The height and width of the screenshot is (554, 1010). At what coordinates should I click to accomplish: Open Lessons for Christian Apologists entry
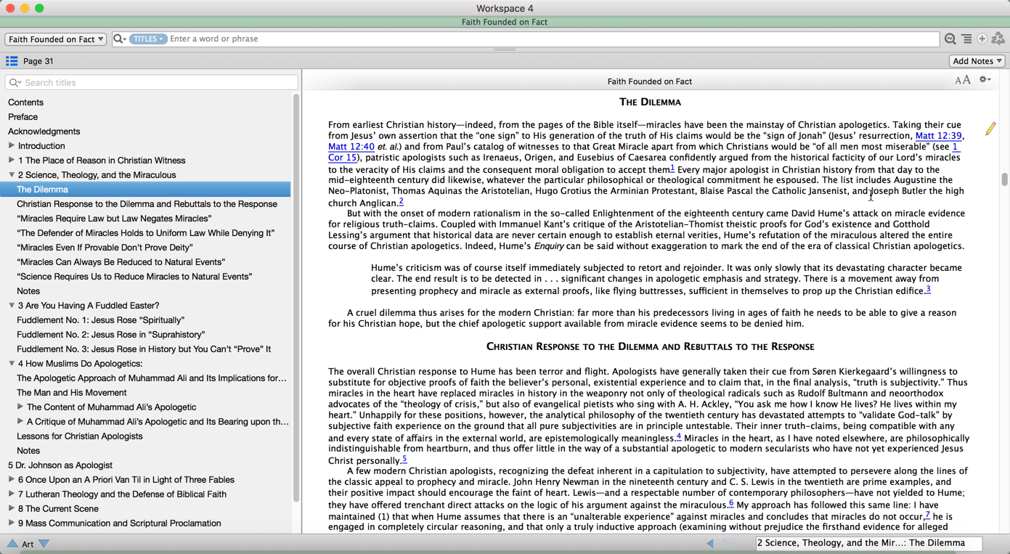click(79, 436)
